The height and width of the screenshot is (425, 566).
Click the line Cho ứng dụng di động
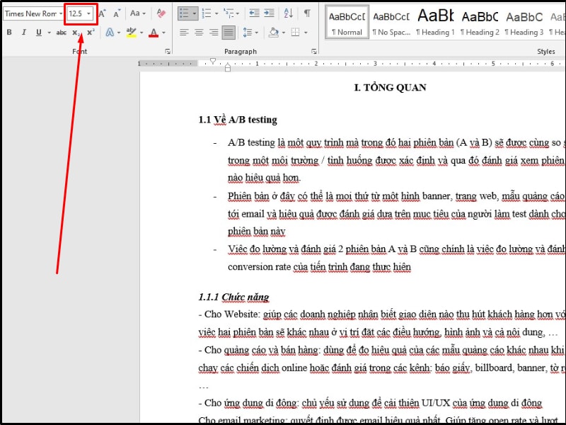[370, 402]
